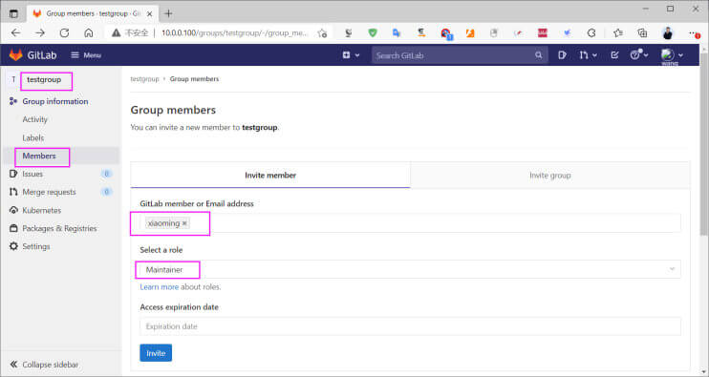Go back in the browser

point(16,33)
